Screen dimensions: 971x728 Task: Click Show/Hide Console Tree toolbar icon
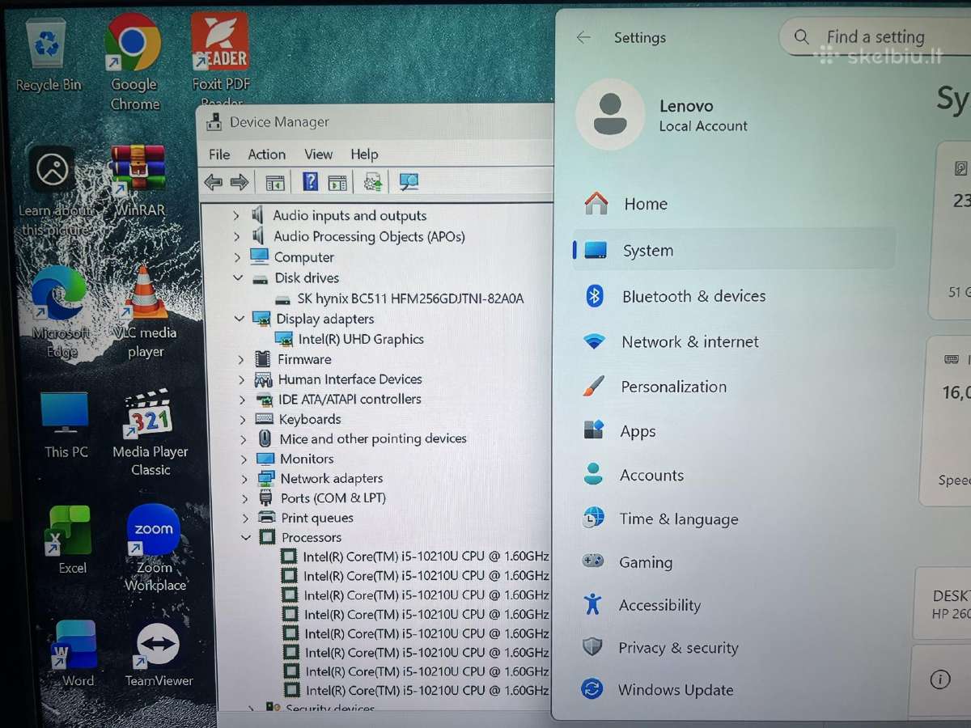(x=275, y=183)
